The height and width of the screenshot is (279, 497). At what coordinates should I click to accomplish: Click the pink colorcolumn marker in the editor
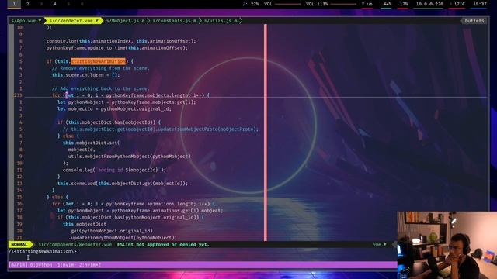click(266, 133)
